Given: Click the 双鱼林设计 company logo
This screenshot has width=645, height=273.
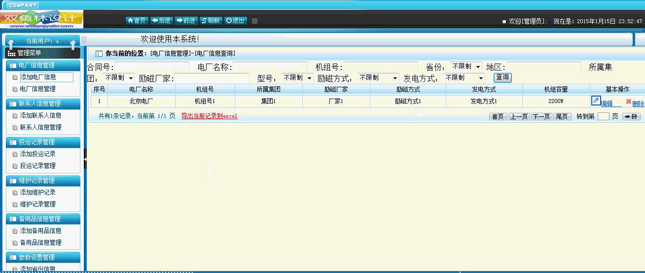Looking at the screenshot, I should coord(42,19).
